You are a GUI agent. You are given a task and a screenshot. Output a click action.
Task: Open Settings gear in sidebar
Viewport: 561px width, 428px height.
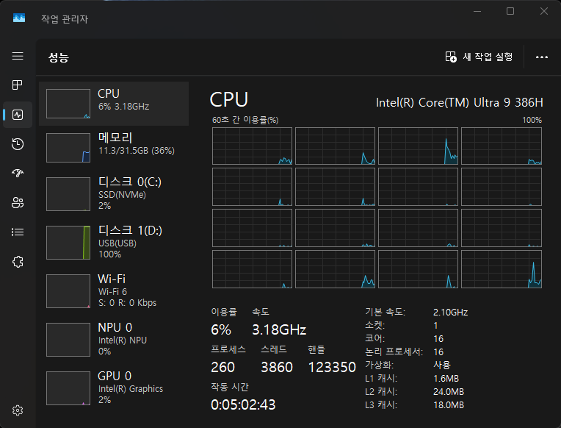18,410
